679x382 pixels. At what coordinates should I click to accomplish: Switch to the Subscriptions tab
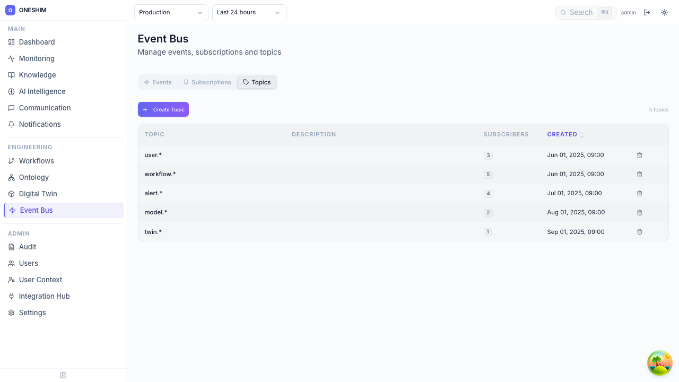tap(207, 82)
